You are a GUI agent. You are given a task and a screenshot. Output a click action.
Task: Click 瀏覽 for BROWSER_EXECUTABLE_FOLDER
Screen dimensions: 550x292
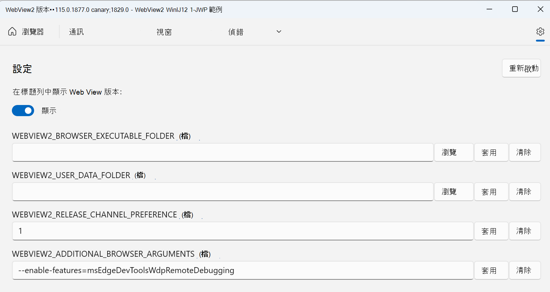(x=454, y=152)
